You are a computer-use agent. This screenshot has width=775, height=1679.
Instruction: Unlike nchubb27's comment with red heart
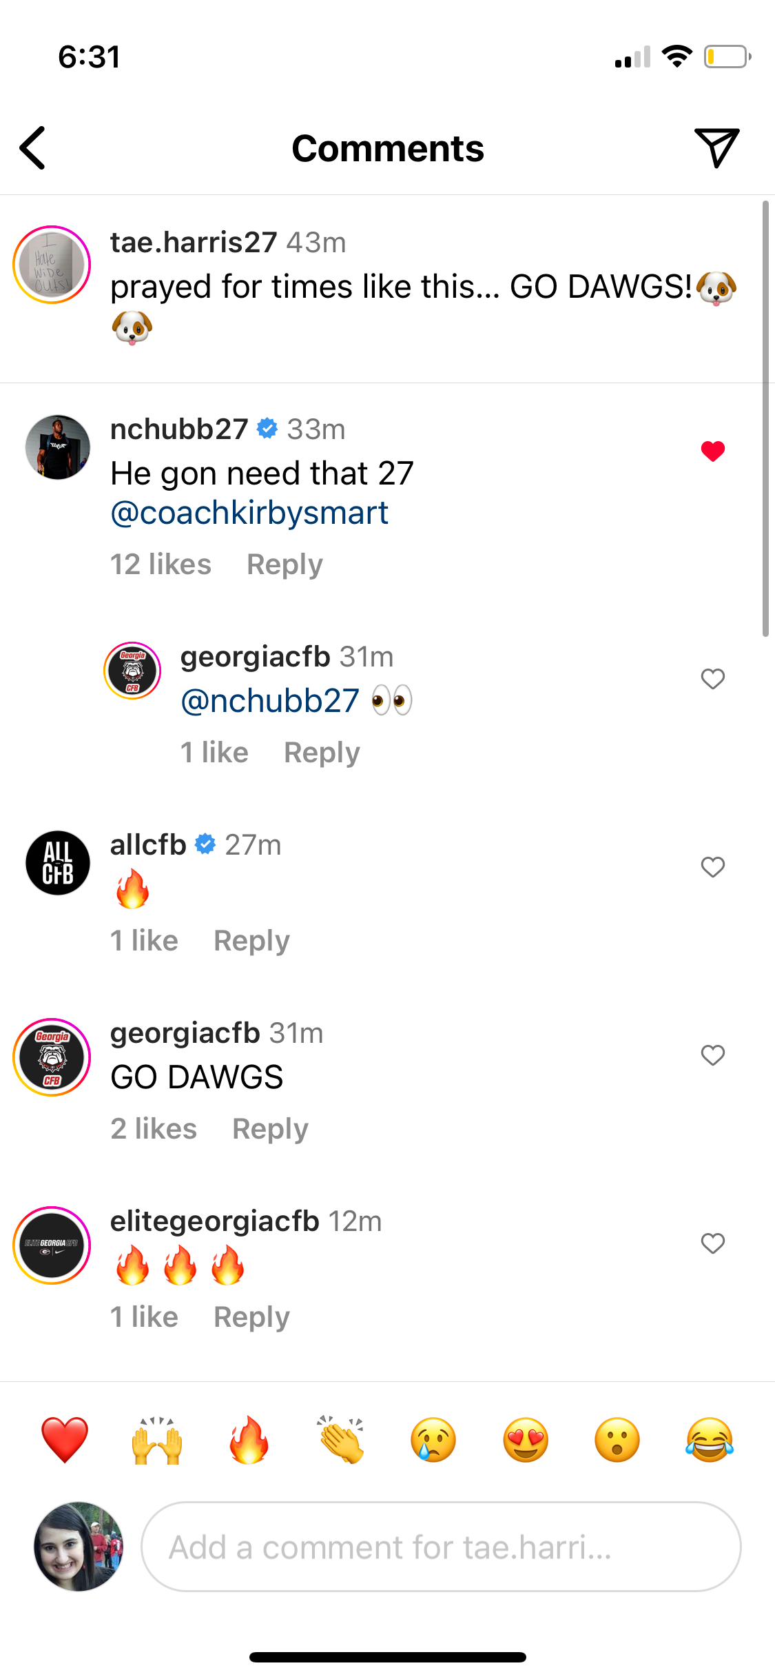click(x=713, y=451)
